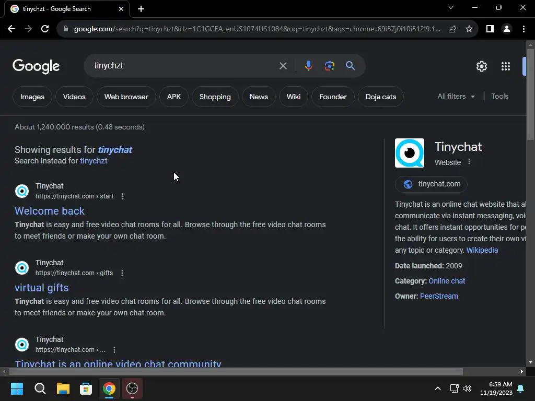535x401 pixels.
Task: Open File Explorer from the taskbar
Action: 63,388
